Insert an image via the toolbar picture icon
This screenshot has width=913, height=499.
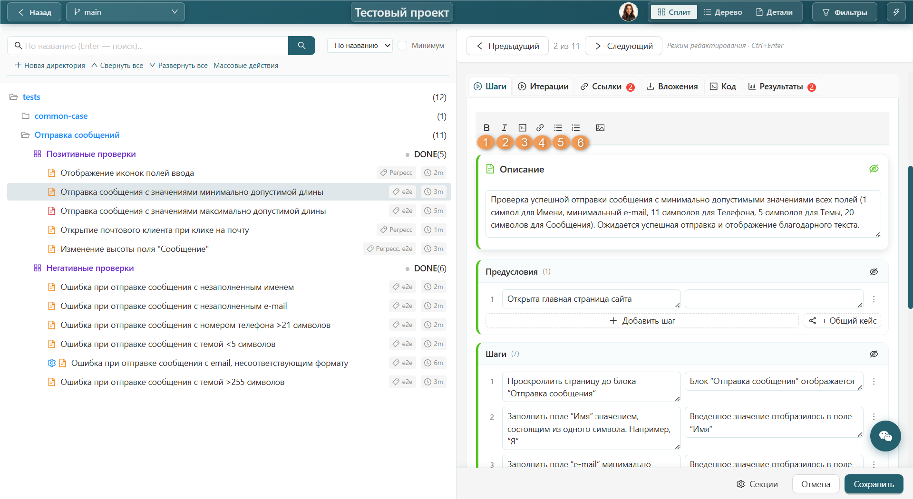pyautogui.click(x=600, y=128)
